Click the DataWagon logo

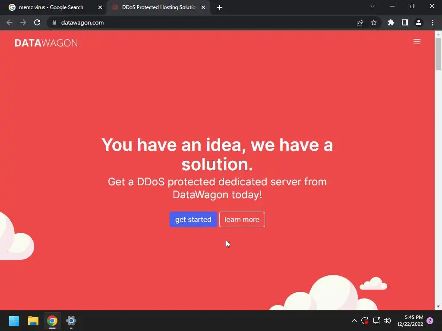click(46, 43)
